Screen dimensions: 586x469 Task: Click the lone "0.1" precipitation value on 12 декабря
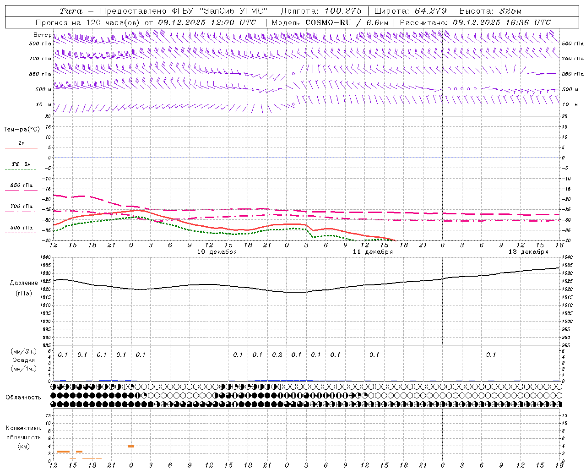[x=491, y=354]
